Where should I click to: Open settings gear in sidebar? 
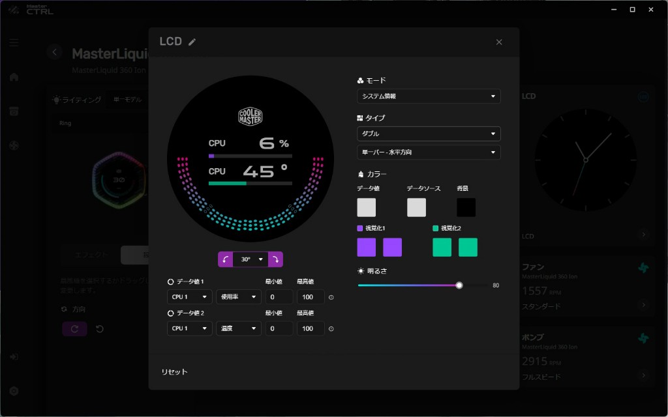[14, 391]
